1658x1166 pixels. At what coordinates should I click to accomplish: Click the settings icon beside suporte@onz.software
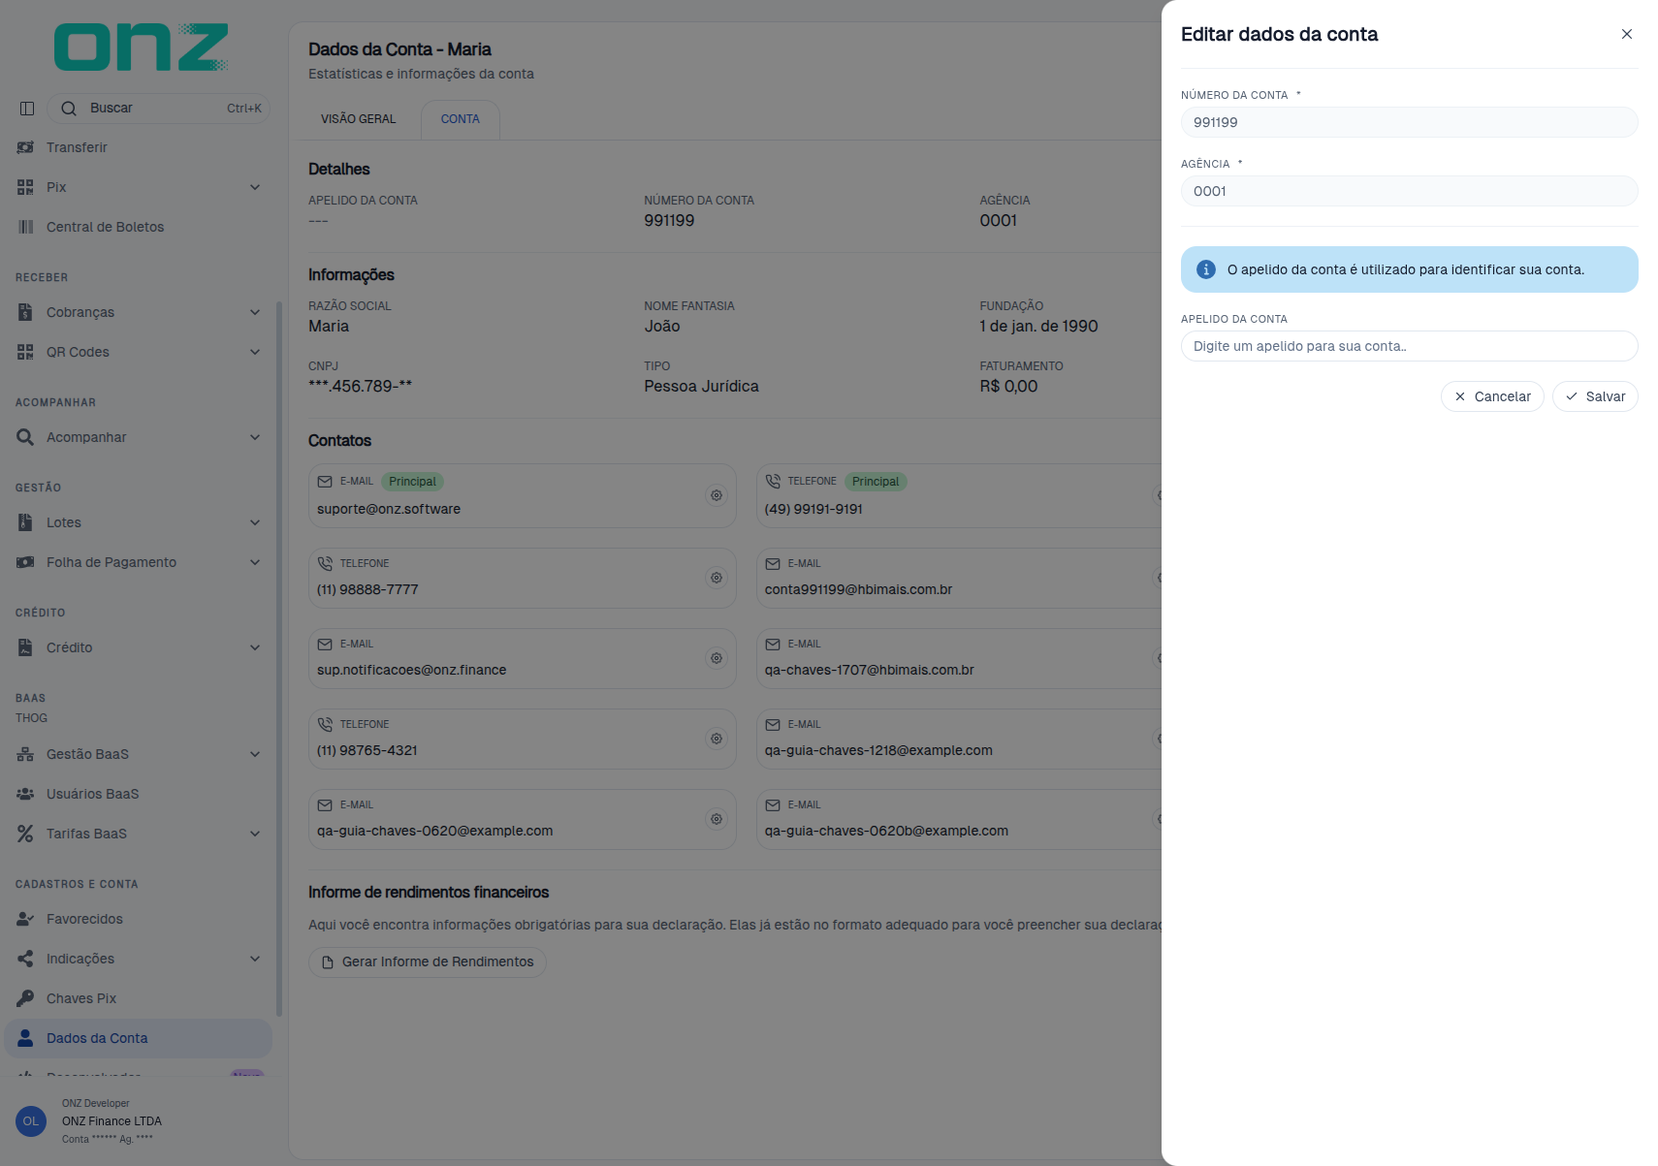click(717, 495)
